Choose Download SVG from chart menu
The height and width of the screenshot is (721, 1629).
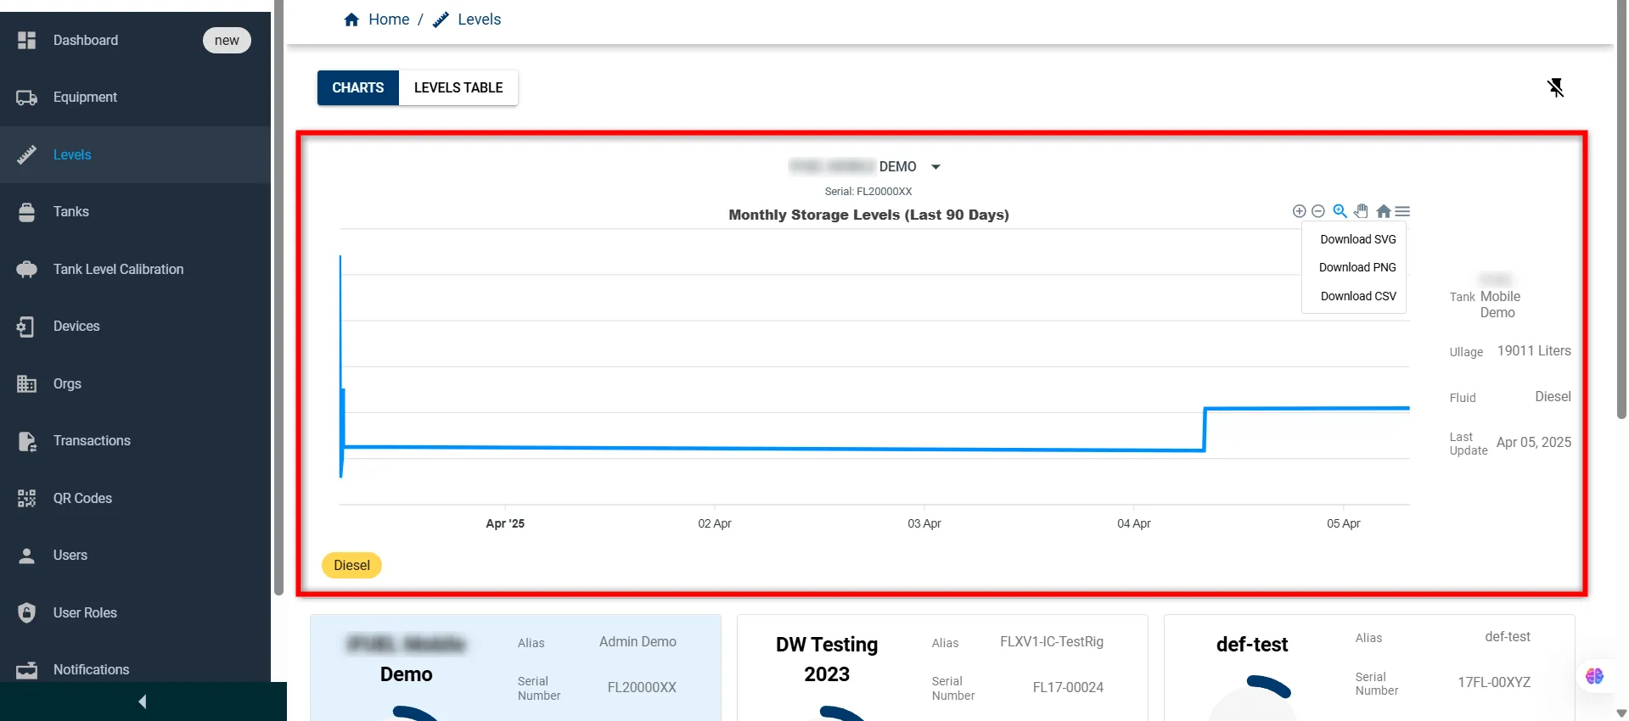pos(1357,239)
